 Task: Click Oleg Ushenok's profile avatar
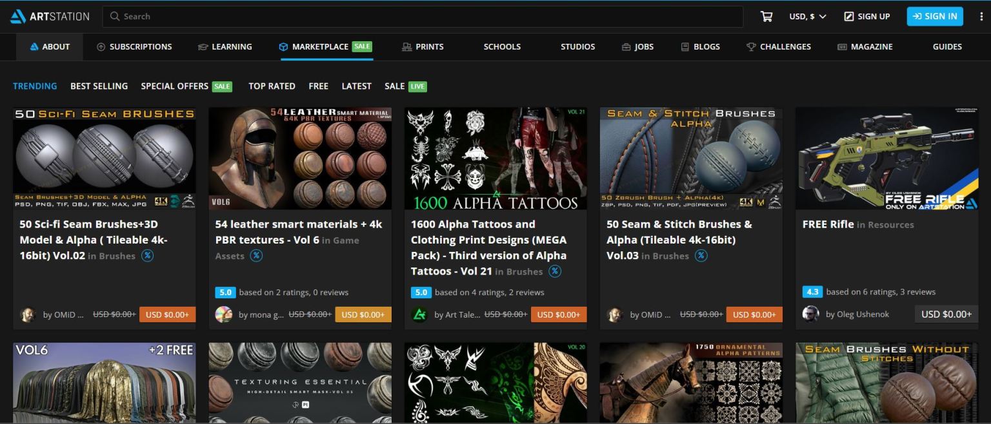coord(810,314)
